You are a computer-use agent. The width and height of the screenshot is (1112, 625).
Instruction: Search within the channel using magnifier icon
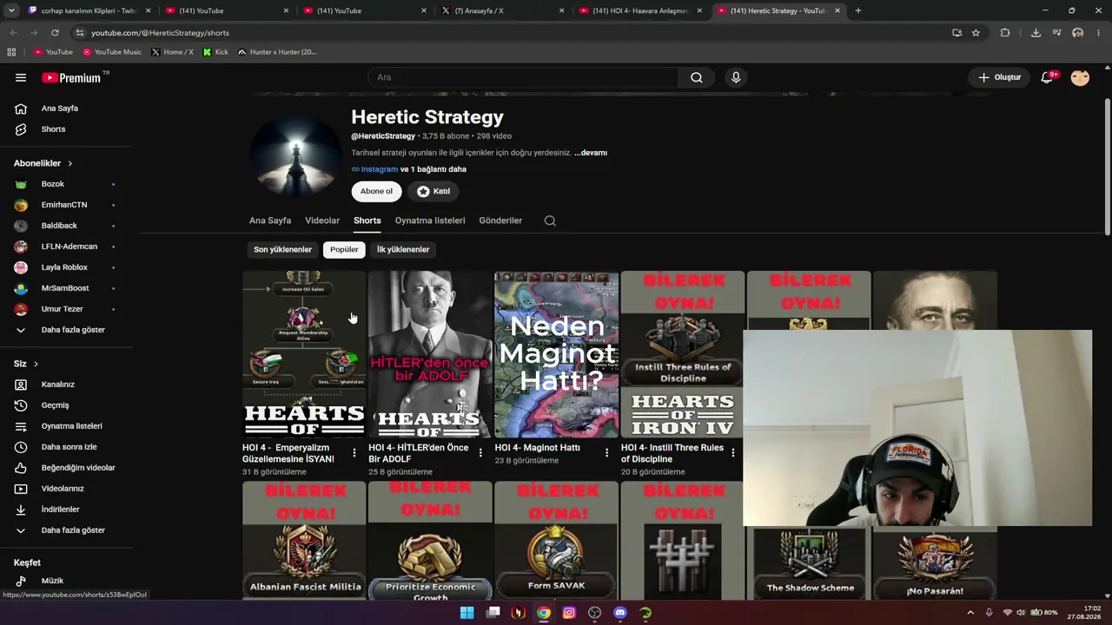pos(550,220)
